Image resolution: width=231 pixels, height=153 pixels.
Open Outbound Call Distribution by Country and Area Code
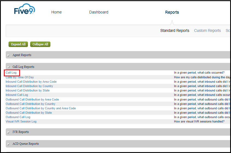click(x=41, y=108)
